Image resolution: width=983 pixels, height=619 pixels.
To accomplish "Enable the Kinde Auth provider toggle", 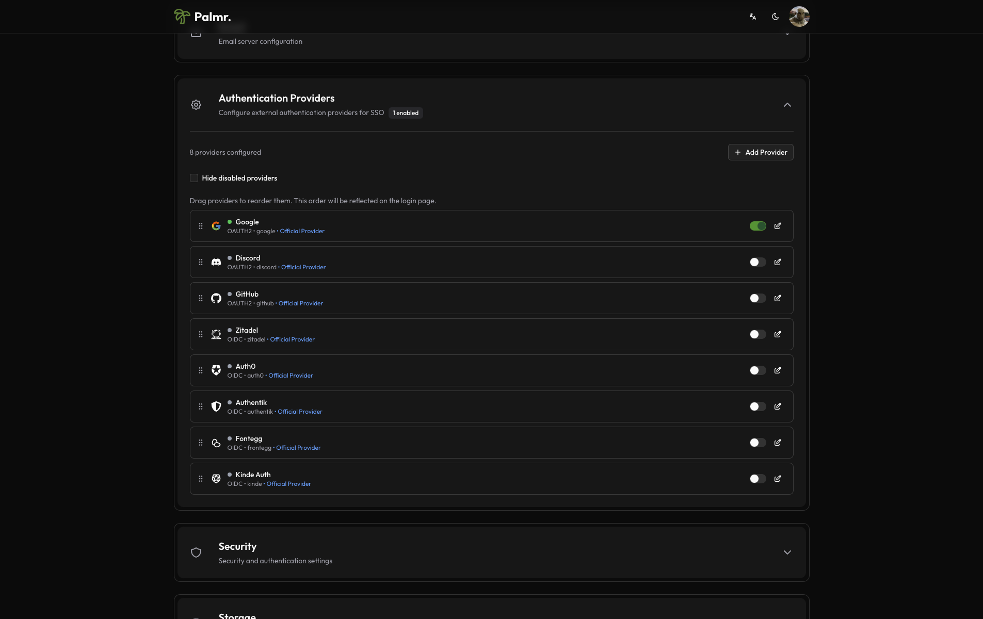I will coord(758,479).
